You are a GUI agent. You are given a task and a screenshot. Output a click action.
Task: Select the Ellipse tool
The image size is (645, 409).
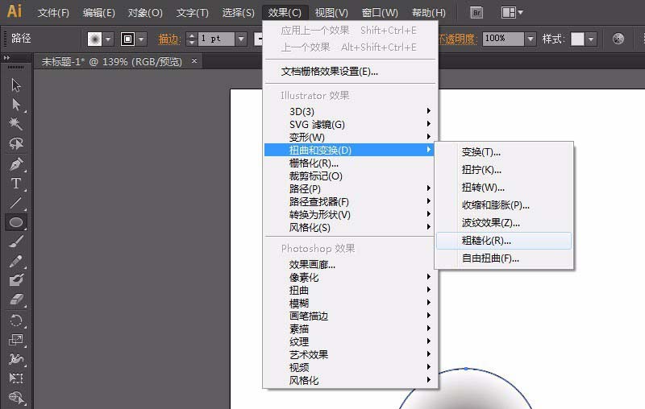coord(16,222)
